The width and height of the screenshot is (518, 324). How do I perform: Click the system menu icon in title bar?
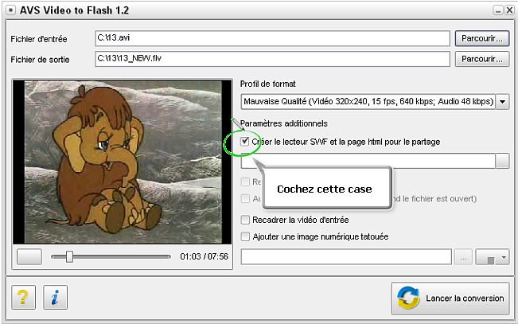pos(10,10)
